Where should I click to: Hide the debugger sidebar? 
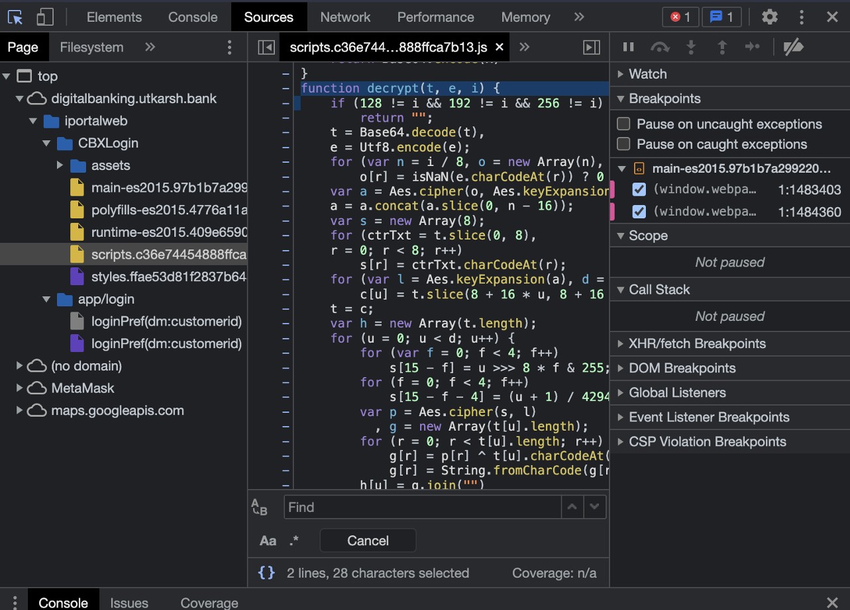pyautogui.click(x=591, y=47)
